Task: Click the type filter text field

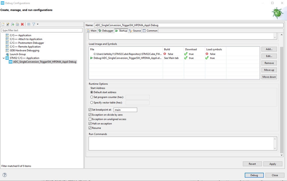Action: click(x=42, y=30)
